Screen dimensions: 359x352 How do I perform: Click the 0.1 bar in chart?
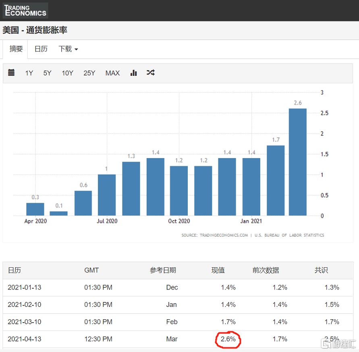point(58,213)
